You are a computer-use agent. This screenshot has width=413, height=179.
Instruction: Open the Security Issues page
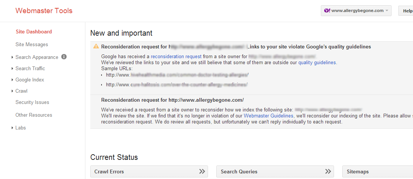[32, 102]
